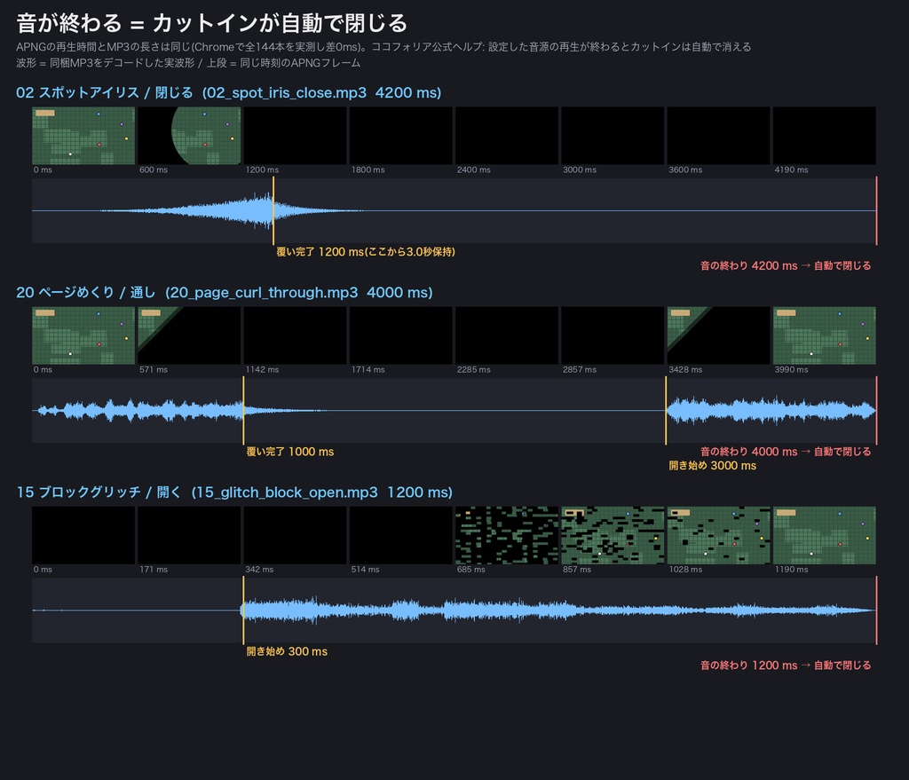Click the 音の終わり 4000 ms label
This screenshot has height=780, width=909.
pyautogui.click(x=786, y=452)
